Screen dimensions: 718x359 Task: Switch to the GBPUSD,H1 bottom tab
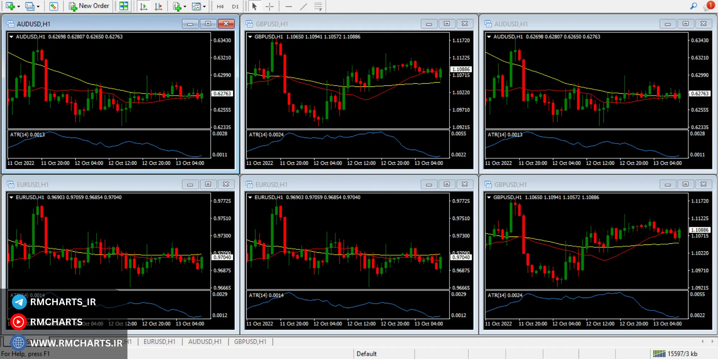pyautogui.click(x=250, y=342)
